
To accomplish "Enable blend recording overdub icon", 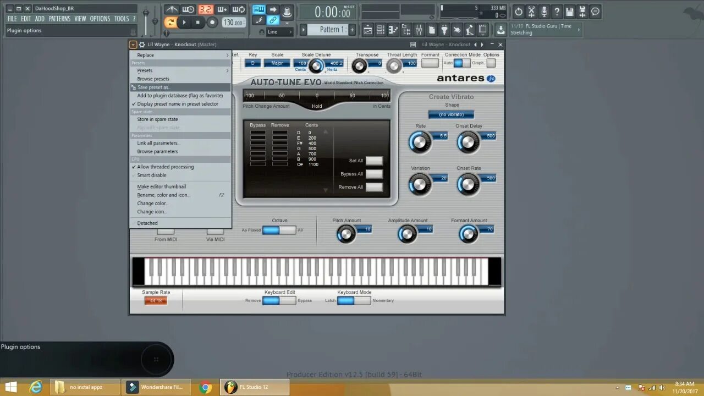I will click(x=222, y=9).
